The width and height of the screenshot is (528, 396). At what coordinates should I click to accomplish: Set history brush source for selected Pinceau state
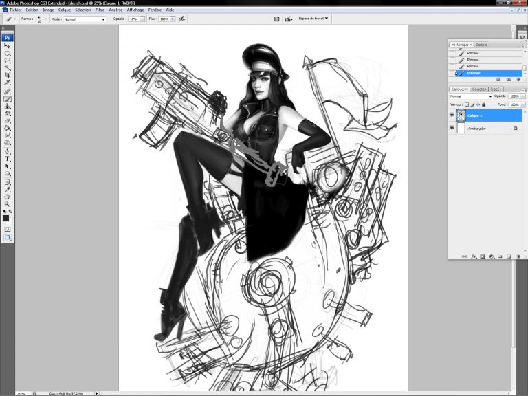click(x=452, y=73)
